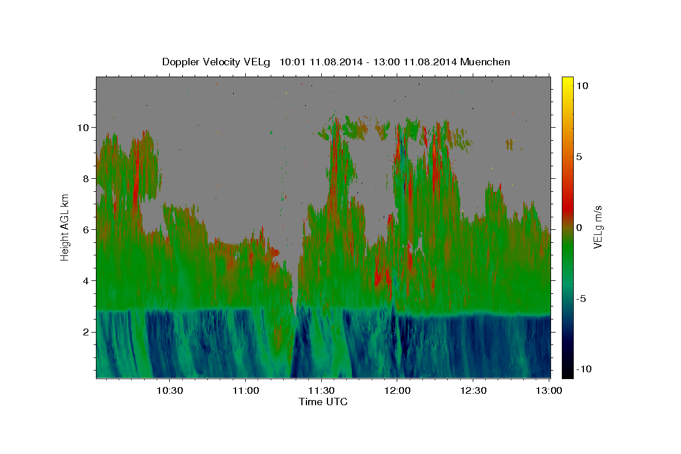Click the 'Muenchen' location label in the title

[x=486, y=62]
